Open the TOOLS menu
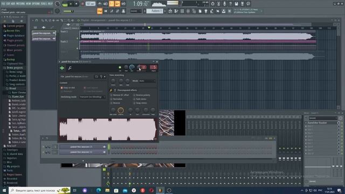 coord(44,4)
